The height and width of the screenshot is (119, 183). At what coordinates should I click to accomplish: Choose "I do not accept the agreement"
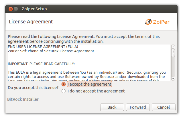pos(64,91)
